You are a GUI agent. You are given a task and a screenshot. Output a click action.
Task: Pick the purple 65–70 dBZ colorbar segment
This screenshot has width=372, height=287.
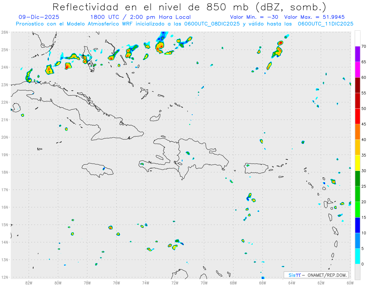[x=357, y=54]
